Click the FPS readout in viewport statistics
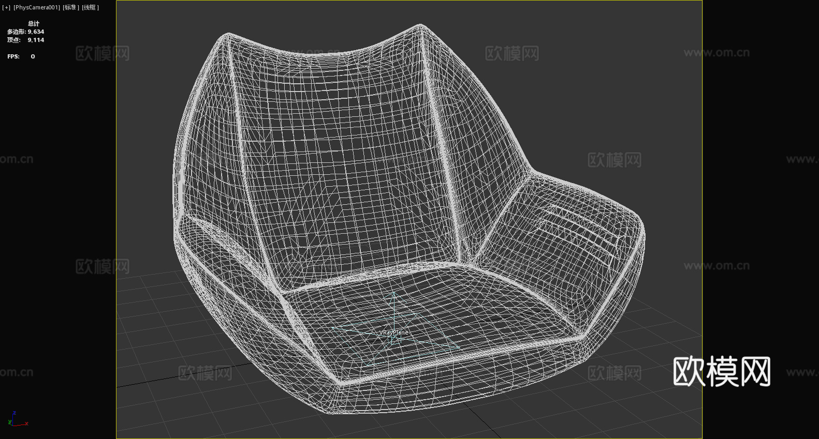Viewport: 819px width, 439px height. point(21,56)
